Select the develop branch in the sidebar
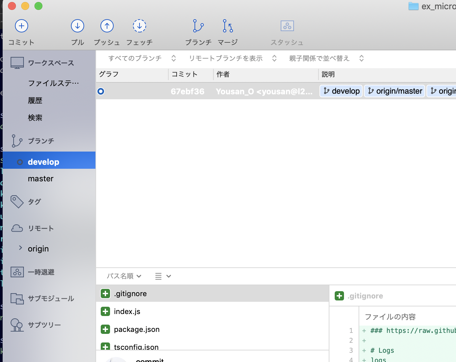The height and width of the screenshot is (362, 456). coord(43,162)
